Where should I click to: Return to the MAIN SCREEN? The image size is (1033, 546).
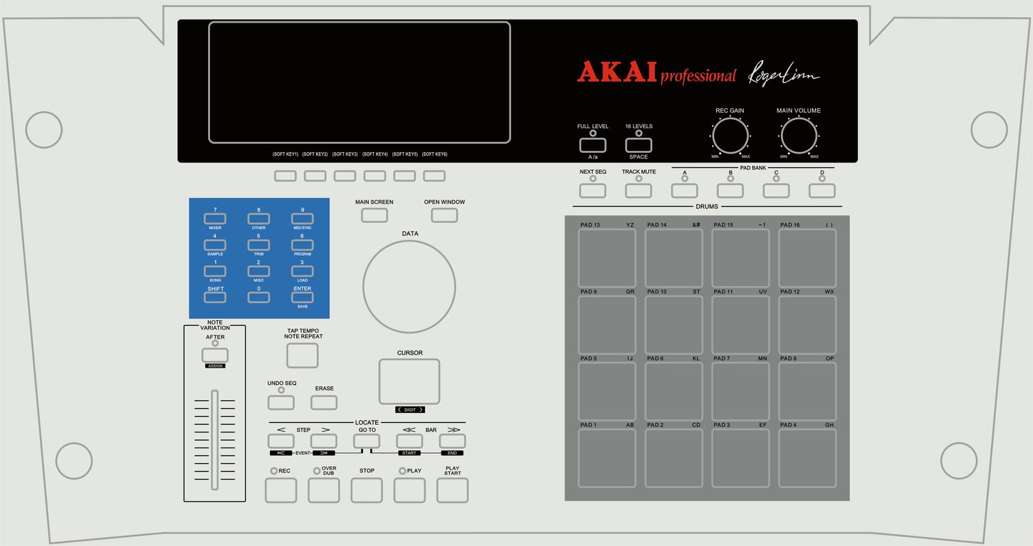(x=374, y=215)
